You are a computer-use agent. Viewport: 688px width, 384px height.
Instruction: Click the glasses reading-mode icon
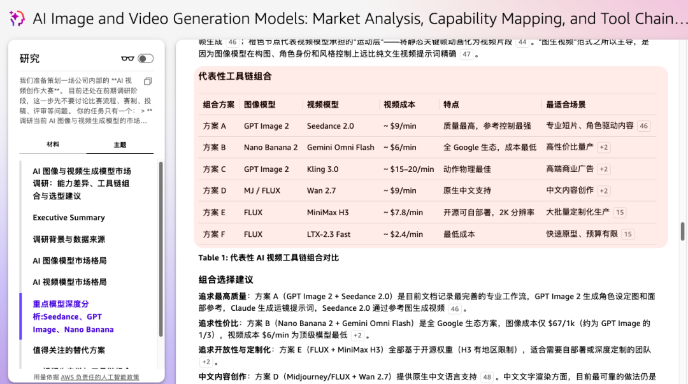(127, 59)
